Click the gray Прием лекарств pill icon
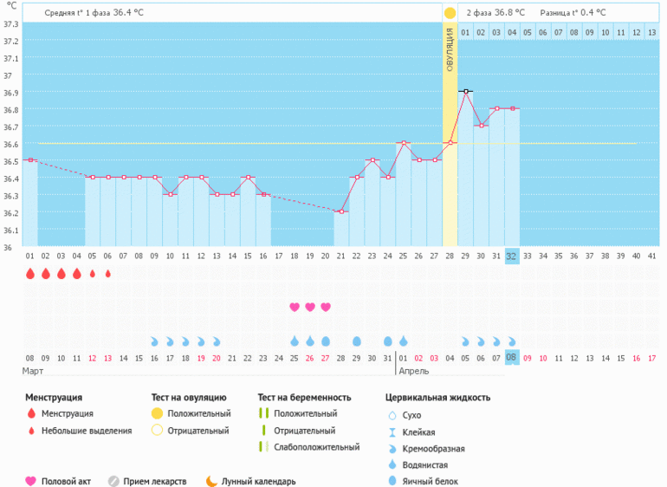Image resolution: width=667 pixels, height=487 pixels. 113,481
